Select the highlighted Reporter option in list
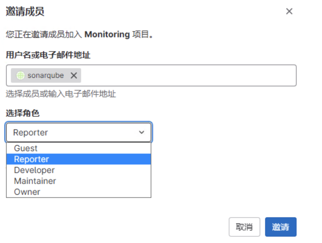Viewport: 322px width, 243px height. click(x=79, y=159)
